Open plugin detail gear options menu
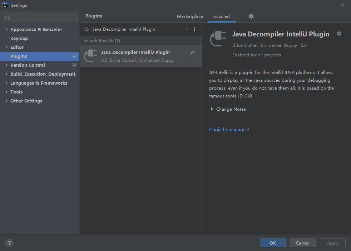 [339, 34]
